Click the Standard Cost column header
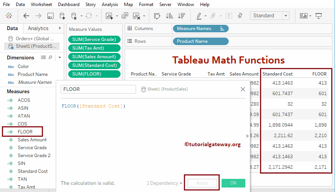 click(x=277, y=74)
